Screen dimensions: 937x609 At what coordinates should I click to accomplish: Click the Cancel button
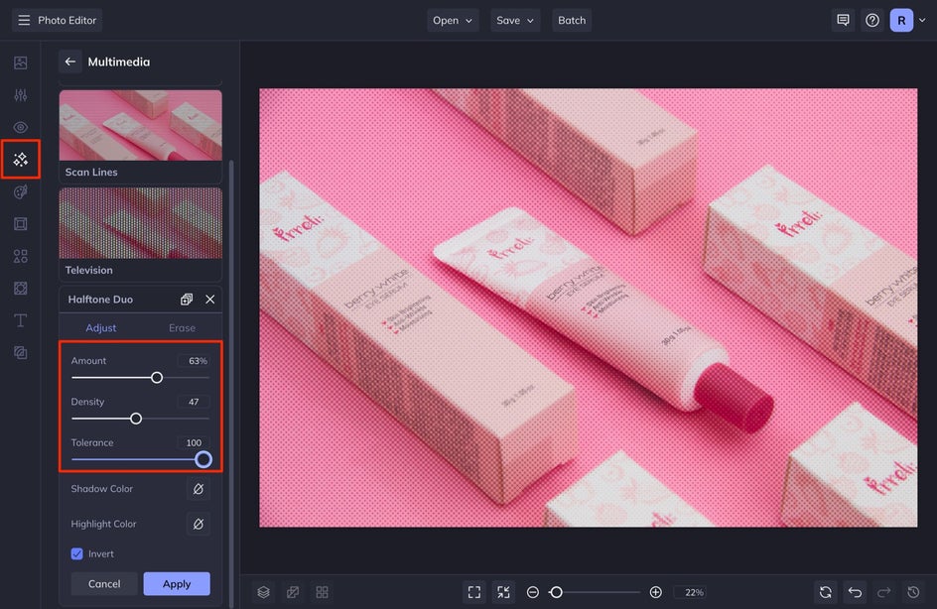click(104, 583)
